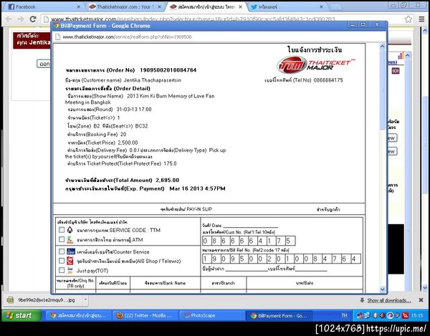Open the BillPayment Form taskbar item

[x=279, y=315]
